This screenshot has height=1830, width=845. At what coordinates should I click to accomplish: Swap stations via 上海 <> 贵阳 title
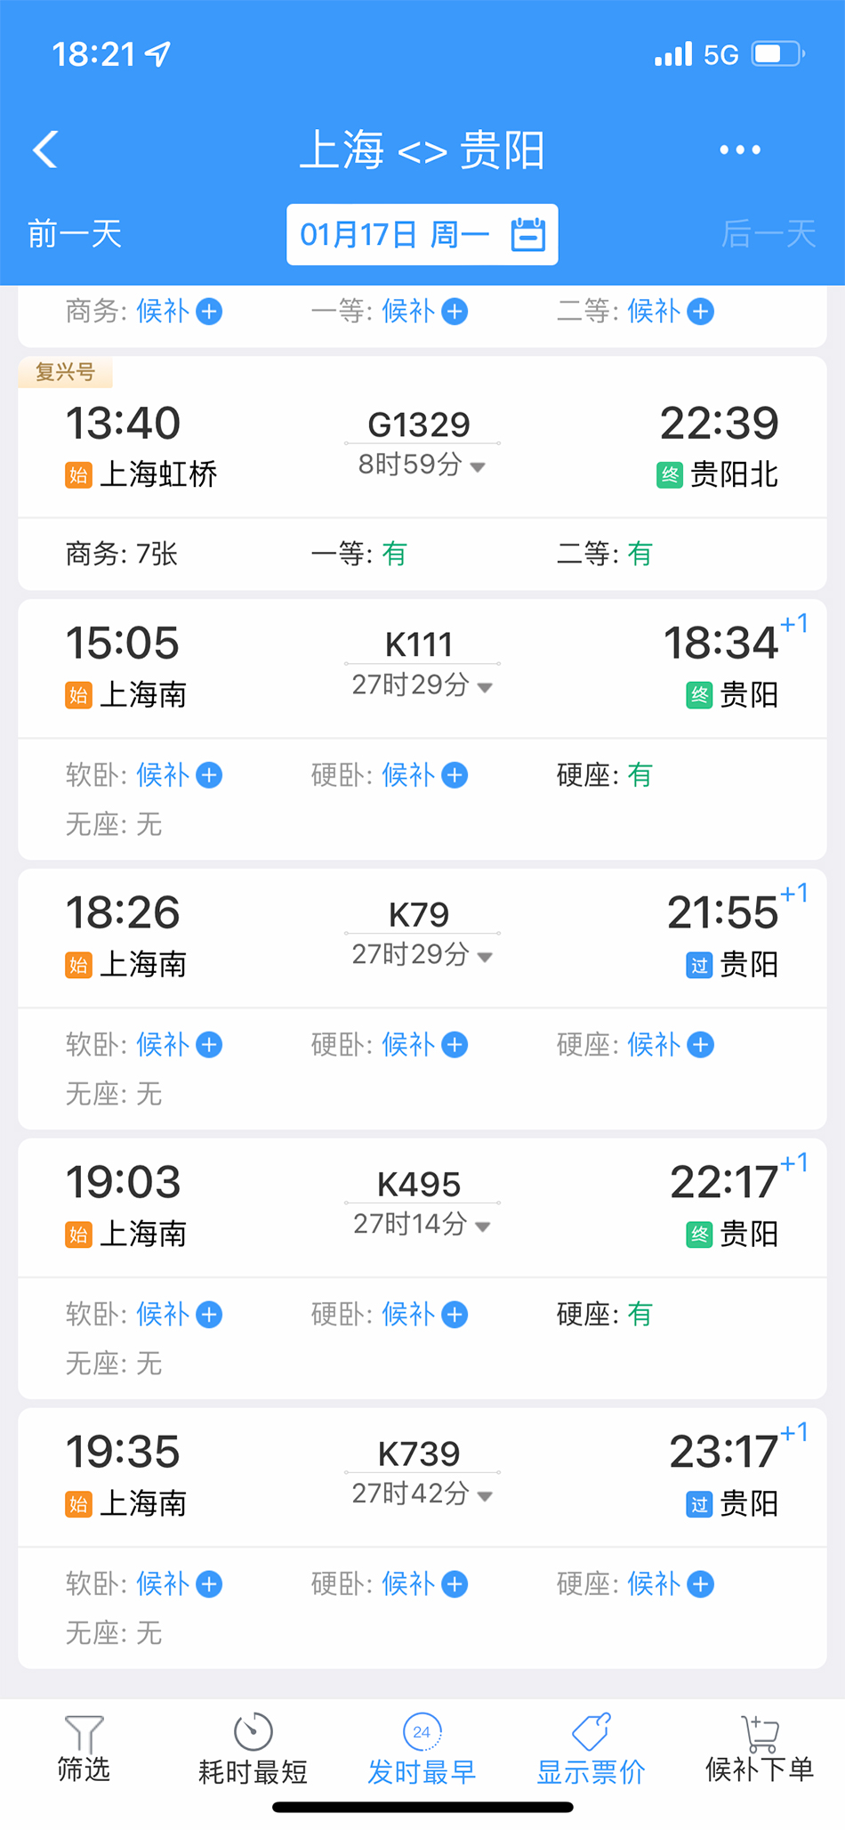[422, 150]
